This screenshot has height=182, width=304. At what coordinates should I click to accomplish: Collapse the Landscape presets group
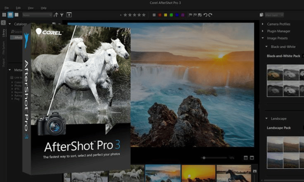point(266,118)
